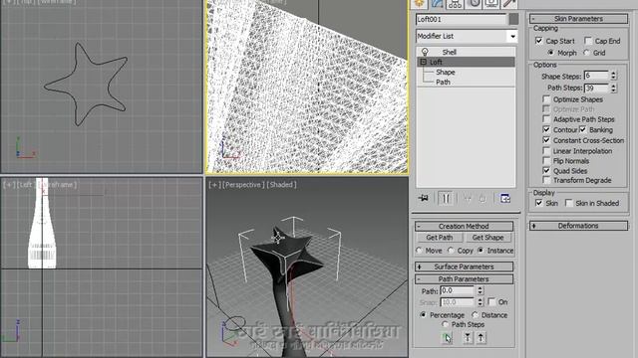Enable Optimize Shapes checkbox
The image size is (638, 358).
click(x=546, y=99)
